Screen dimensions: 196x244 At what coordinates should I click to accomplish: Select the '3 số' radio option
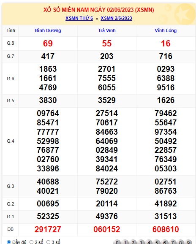click(x=49, y=242)
